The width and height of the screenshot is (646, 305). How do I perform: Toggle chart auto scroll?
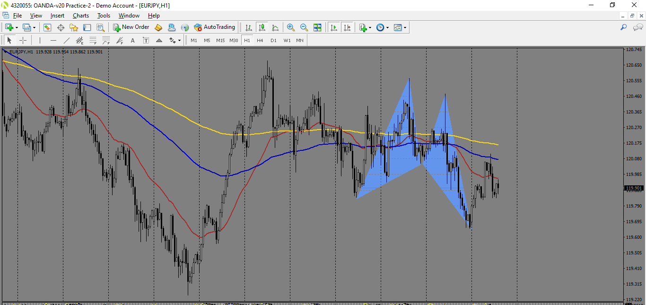pyautogui.click(x=334, y=27)
